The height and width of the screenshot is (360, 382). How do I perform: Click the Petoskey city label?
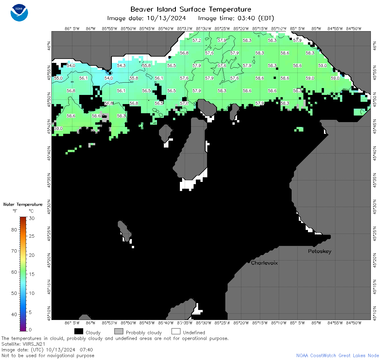320,251
